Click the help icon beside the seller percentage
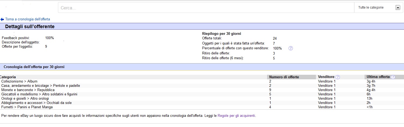 pyautogui.click(x=290, y=48)
